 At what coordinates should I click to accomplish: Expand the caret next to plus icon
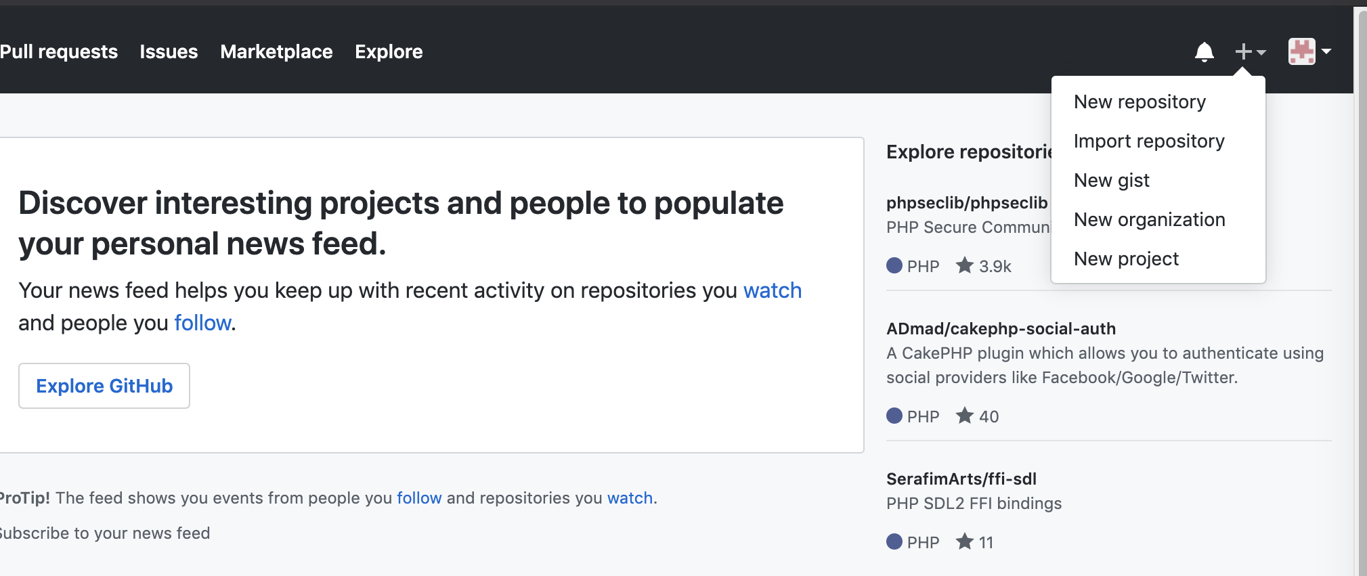pos(1261,52)
